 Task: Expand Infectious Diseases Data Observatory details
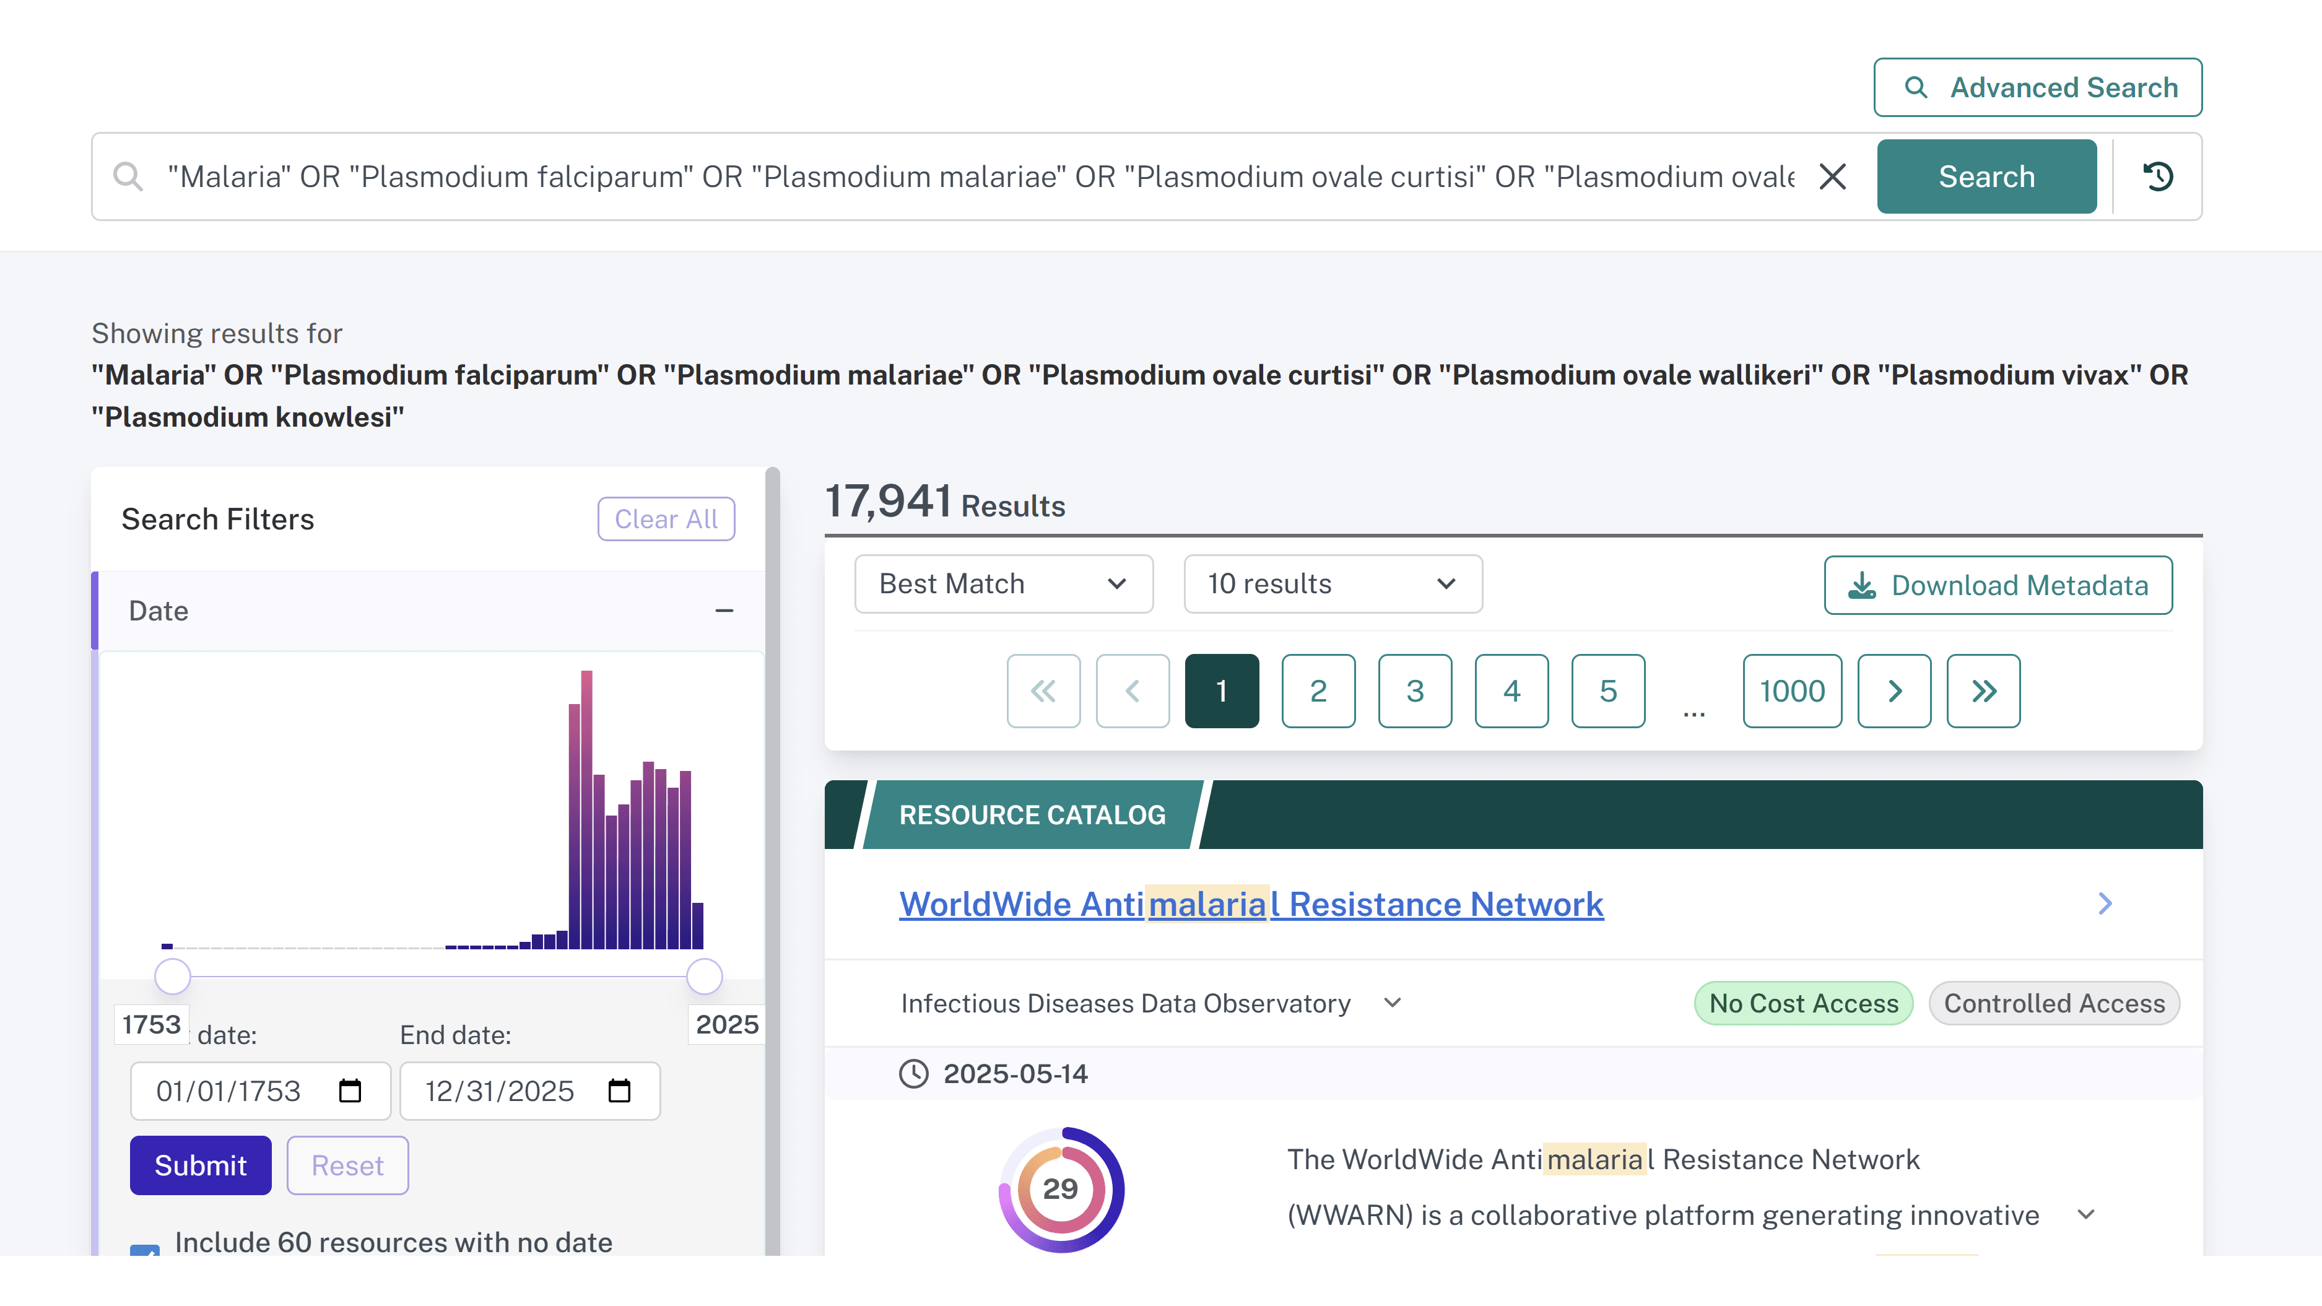(1393, 1003)
